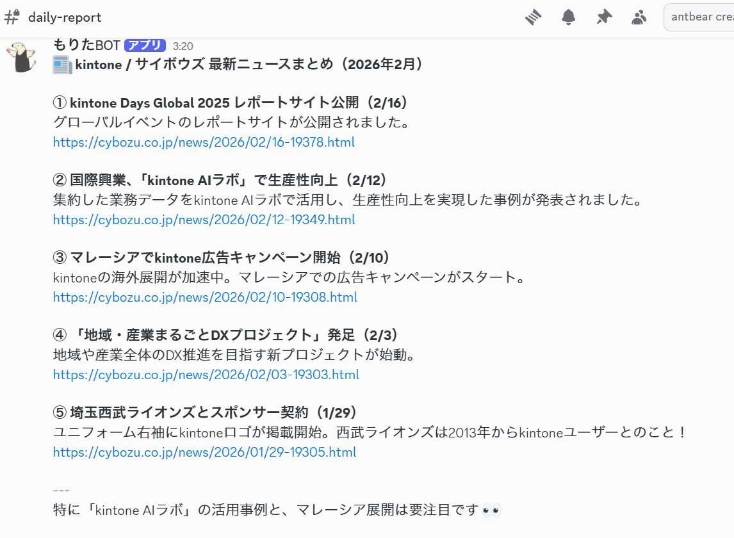Image resolution: width=734 pixels, height=538 pixels.
Task: Click heading '⑤ 埼玉西武ライオンズとスポンサー契約'
Action: coord(181,412)
